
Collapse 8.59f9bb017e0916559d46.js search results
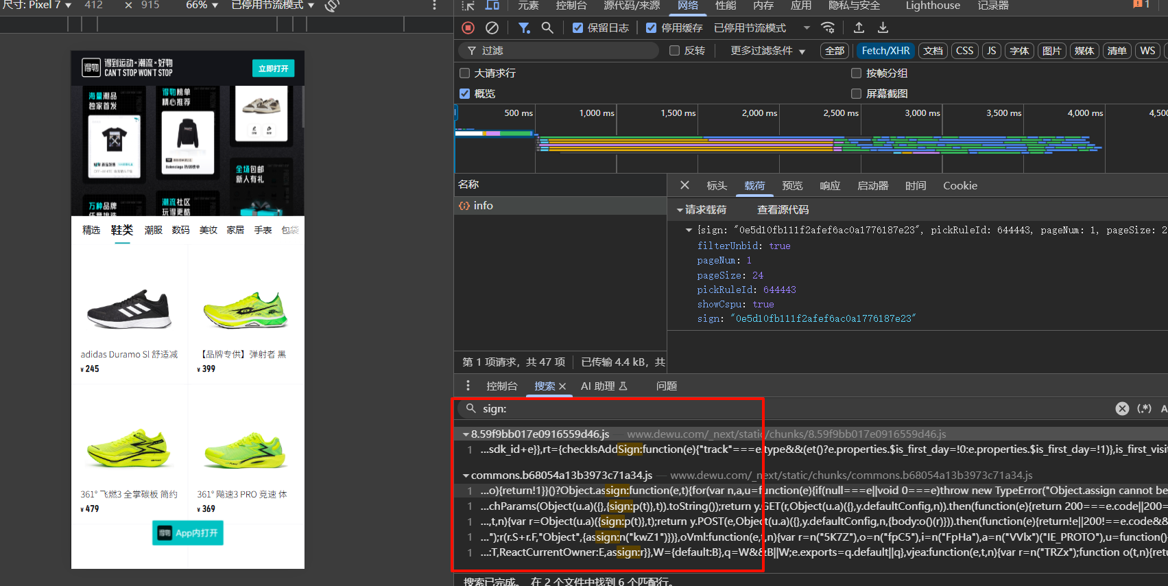click(x=466, y=434)
